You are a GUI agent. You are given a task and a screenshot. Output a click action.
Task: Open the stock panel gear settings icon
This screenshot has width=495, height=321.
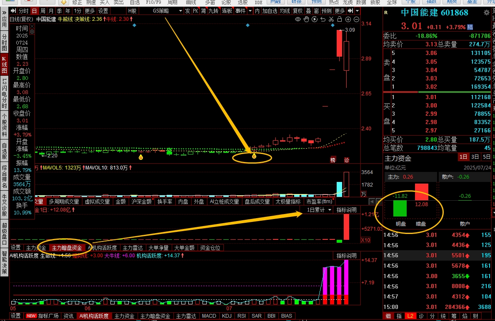click(x=487, y=12)
